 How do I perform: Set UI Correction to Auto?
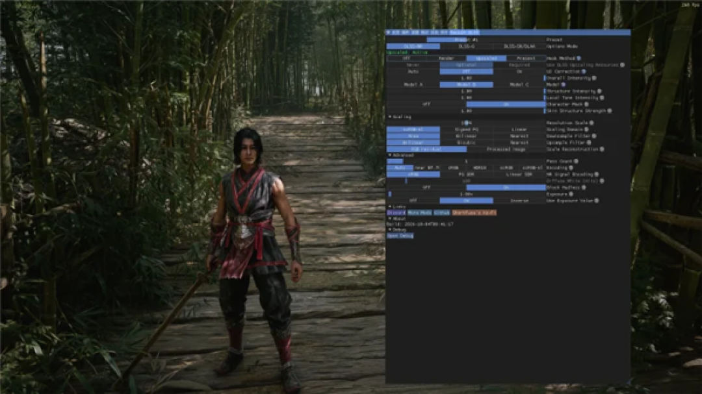point(413,71)
